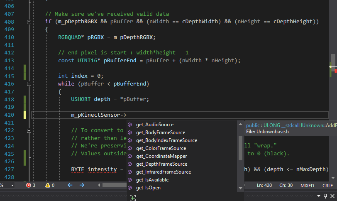Toggle auto-hide pin on bottom panel
This screenshot has width=337, height=201.
pyautogui.click(x=326, y=196)
